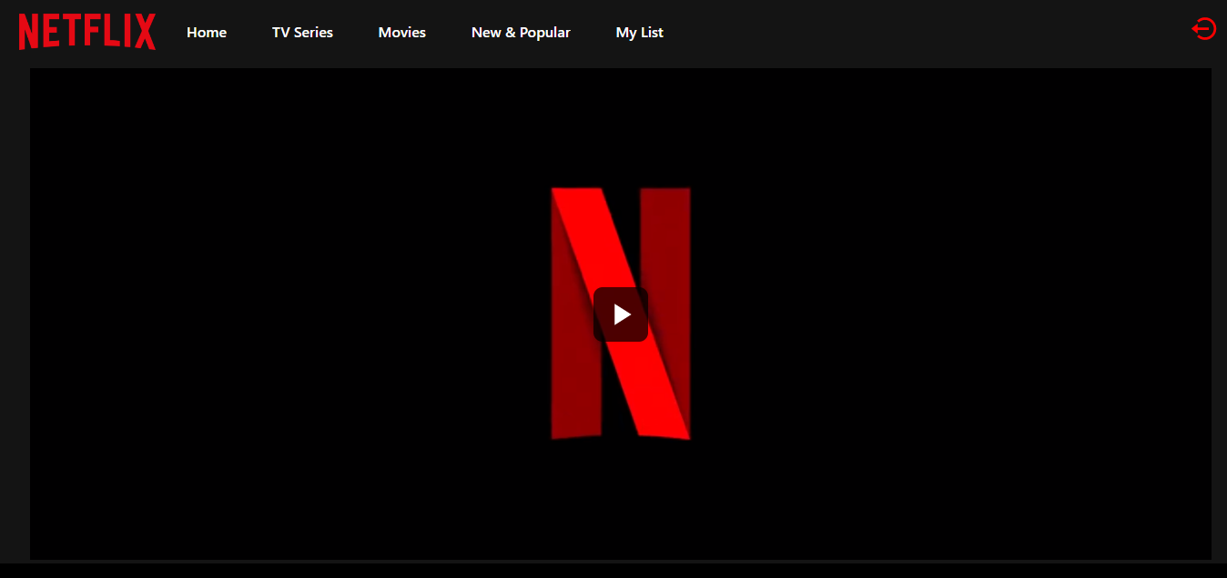Open My List
1227x578 pixels.
(640, 33)
